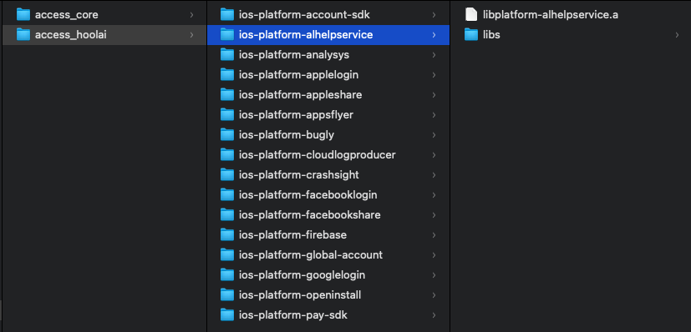Select libplatform-alhelpservice.a file name

click(x=551, y=15)
